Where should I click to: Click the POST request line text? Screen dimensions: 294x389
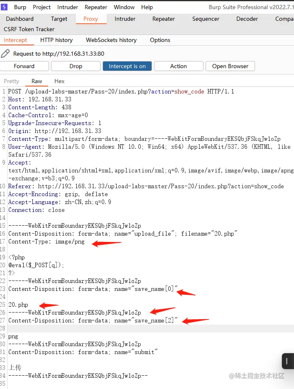(121, 91)
